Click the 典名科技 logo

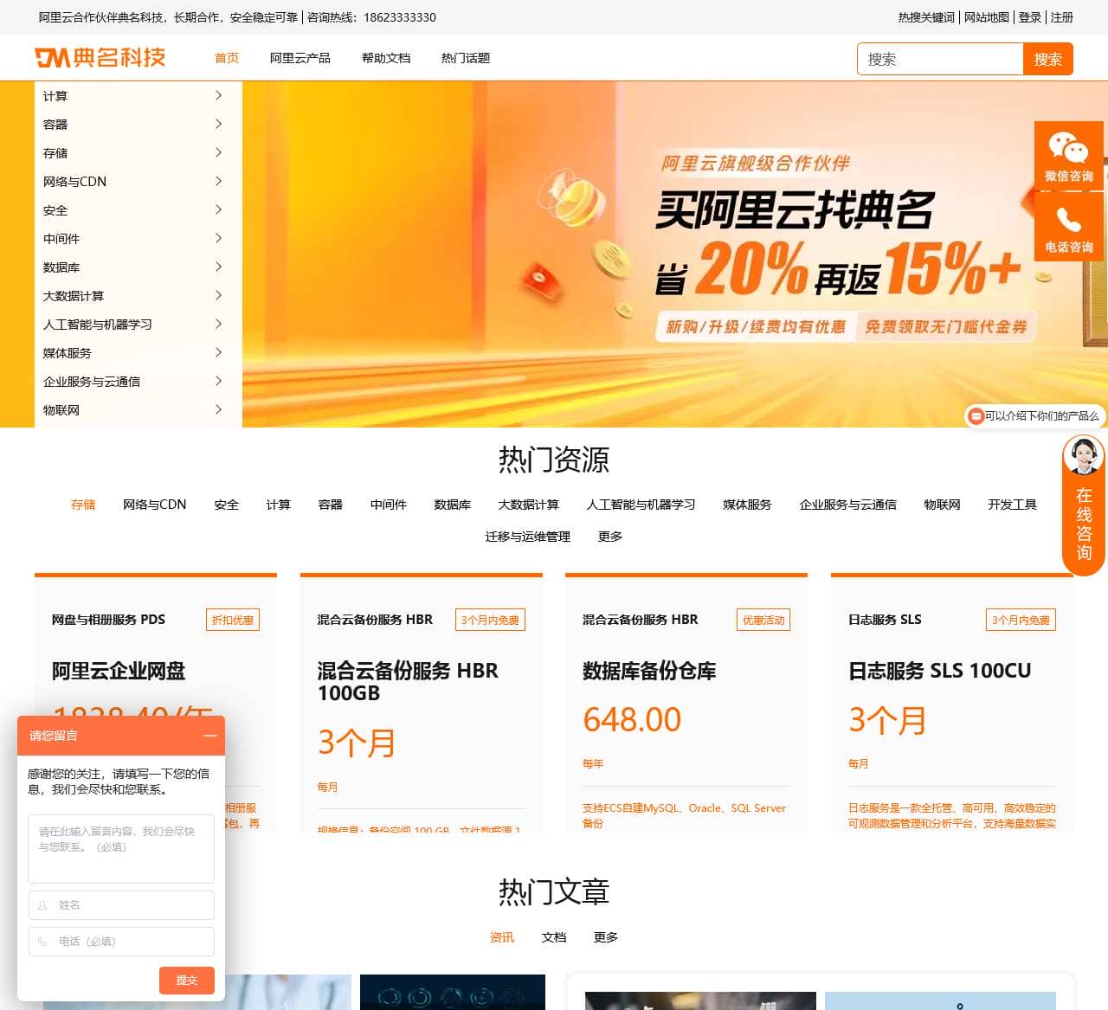point(100,58)
